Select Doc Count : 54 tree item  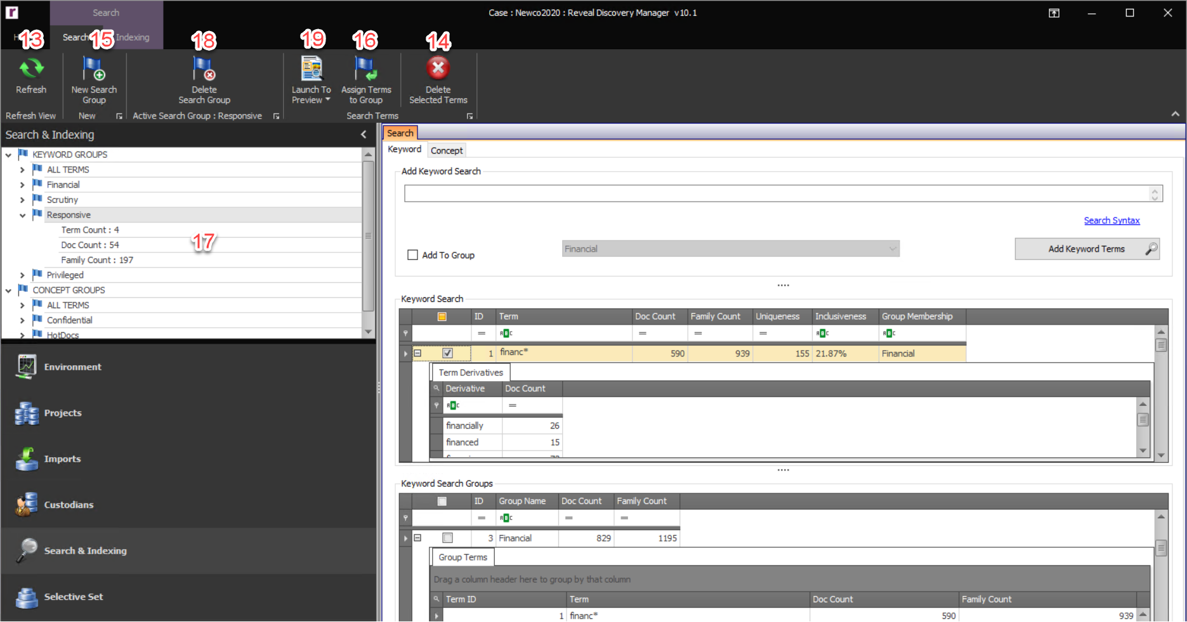(90, 245)
